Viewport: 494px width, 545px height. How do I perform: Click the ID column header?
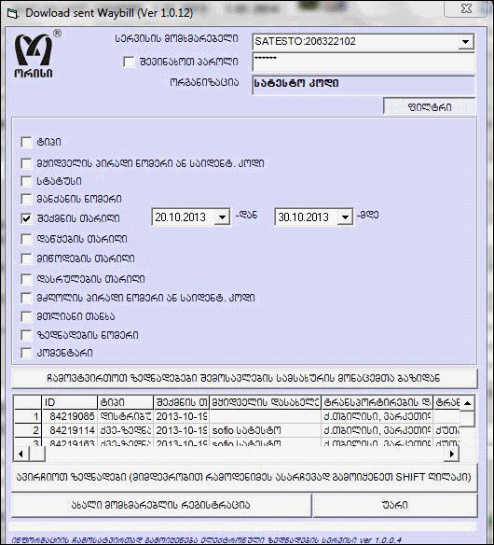[x=69, y=402]
